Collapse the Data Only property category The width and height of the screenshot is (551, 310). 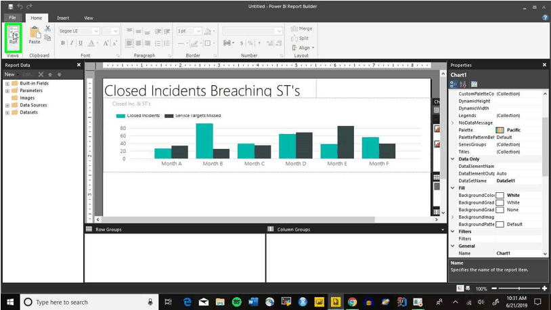[453, 159]
